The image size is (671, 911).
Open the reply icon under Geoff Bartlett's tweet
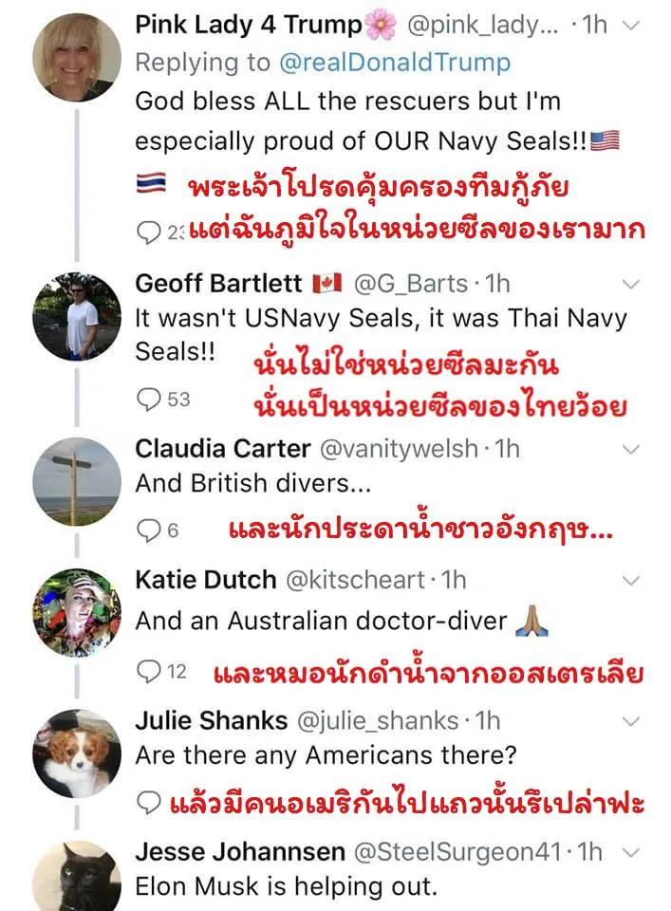click(x=148, y=400)
